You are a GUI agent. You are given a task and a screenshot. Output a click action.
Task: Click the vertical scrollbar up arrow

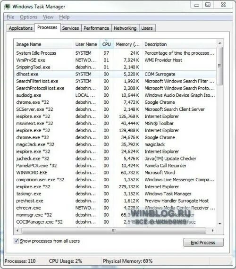coord(220,43)
